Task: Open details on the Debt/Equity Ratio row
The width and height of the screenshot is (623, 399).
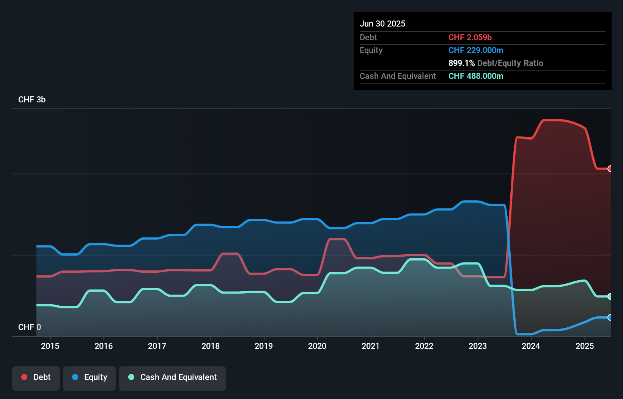Action: [496, 63]
